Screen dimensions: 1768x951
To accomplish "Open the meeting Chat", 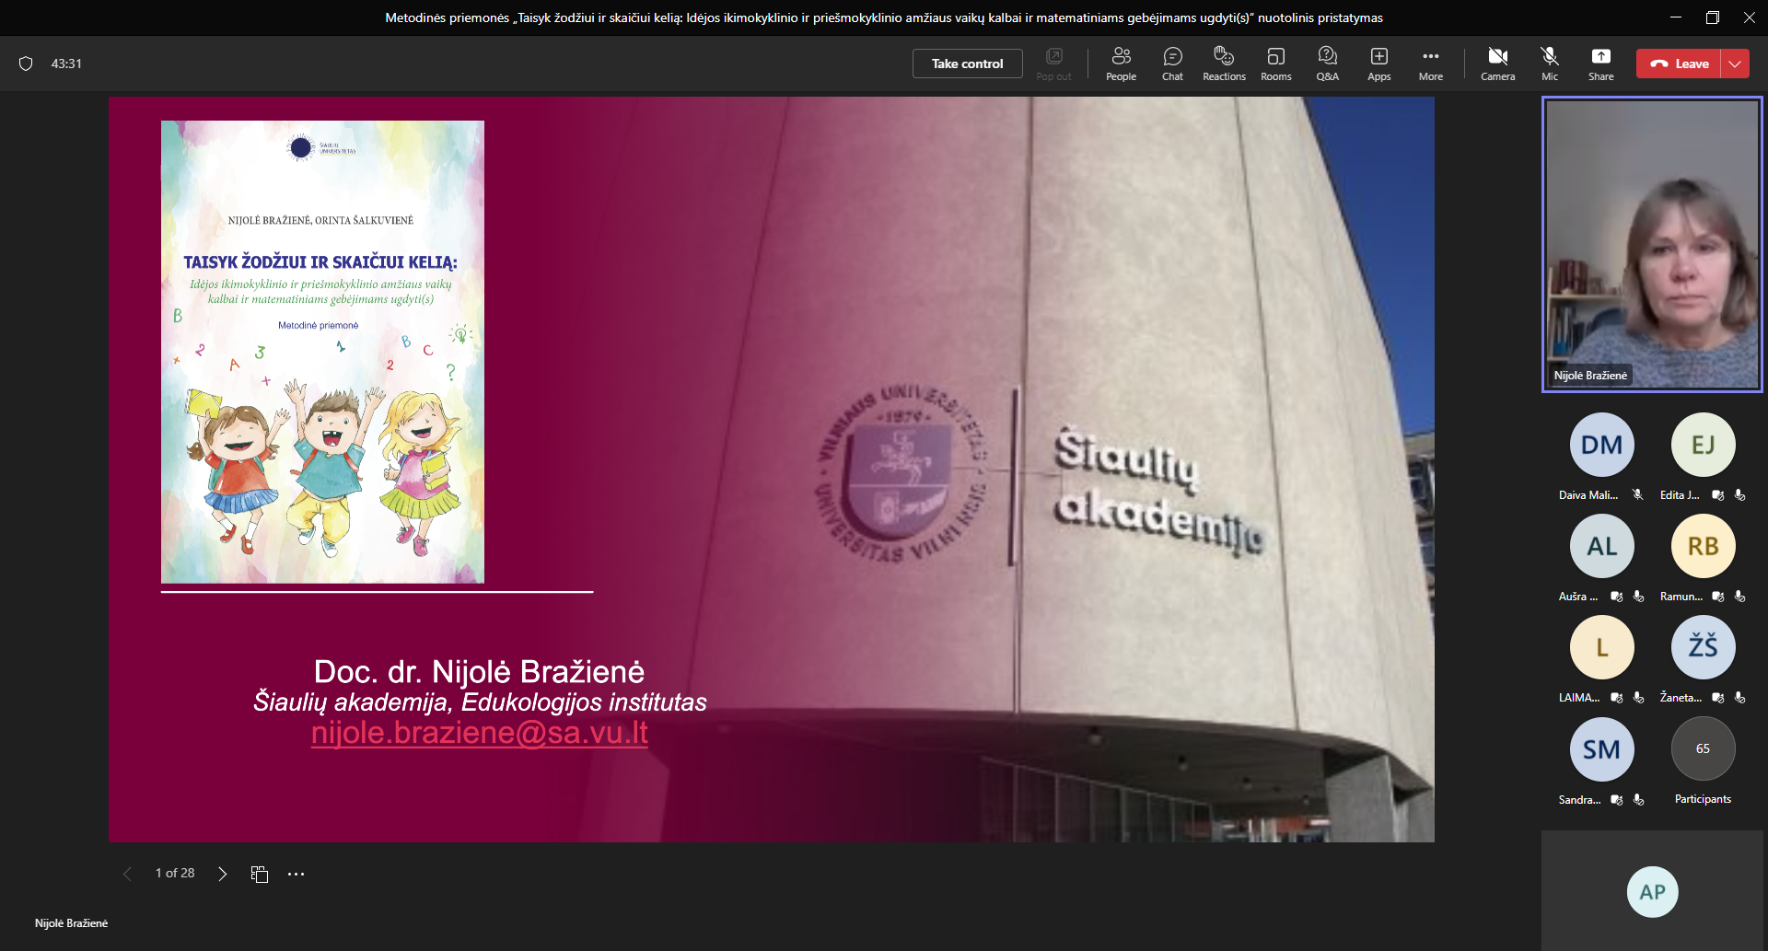I will tap(1172, 64).
